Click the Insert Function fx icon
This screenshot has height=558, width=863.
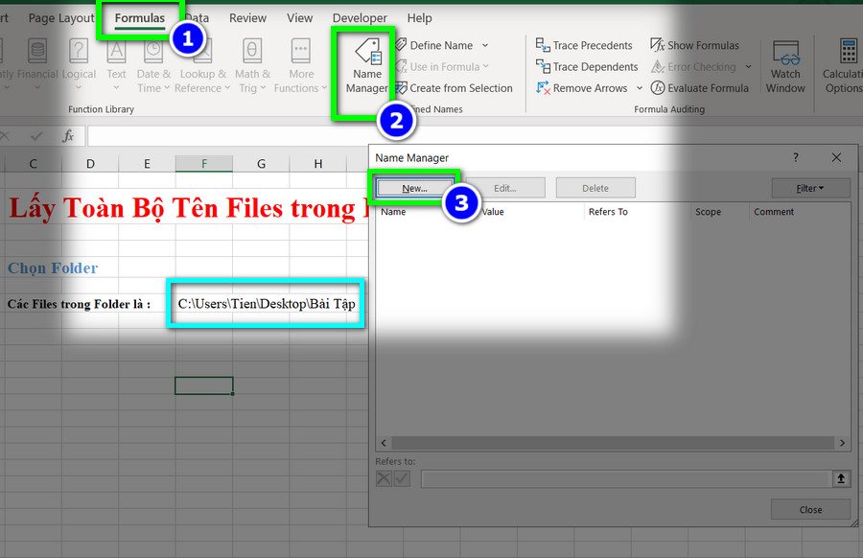68,136
